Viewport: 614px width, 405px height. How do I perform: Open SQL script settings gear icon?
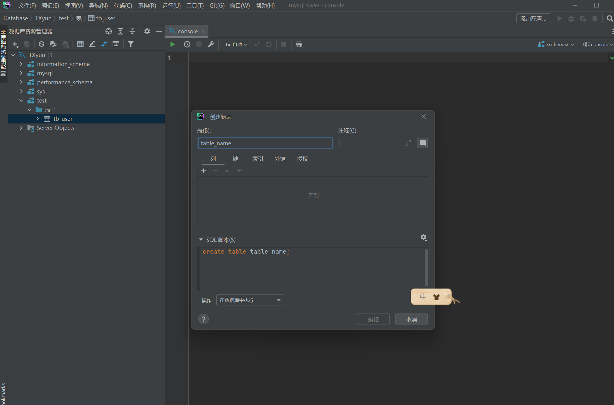click(x=423, y=238)
